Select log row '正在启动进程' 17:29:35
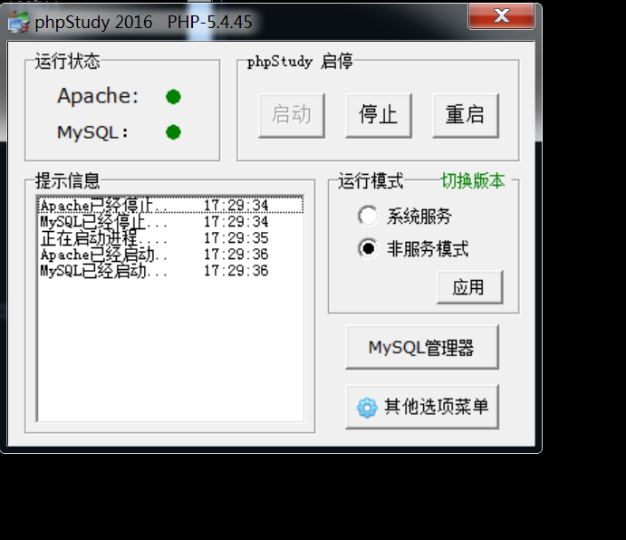Screen dimensions: 626x540 (x=170, y=238)
